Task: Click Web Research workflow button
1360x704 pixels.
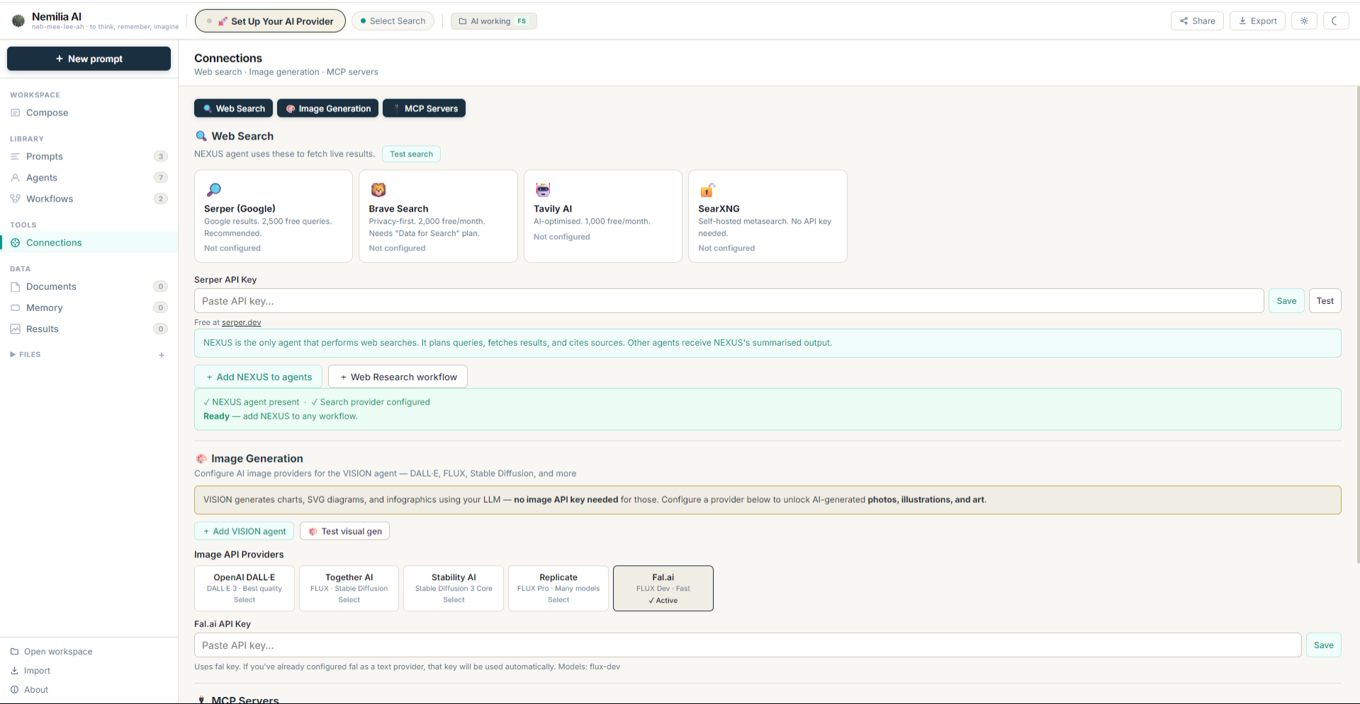Action: tap(398, 377)
